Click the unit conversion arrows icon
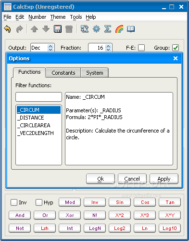Viewport: 189px width, 241px height. tap(85, 29)
